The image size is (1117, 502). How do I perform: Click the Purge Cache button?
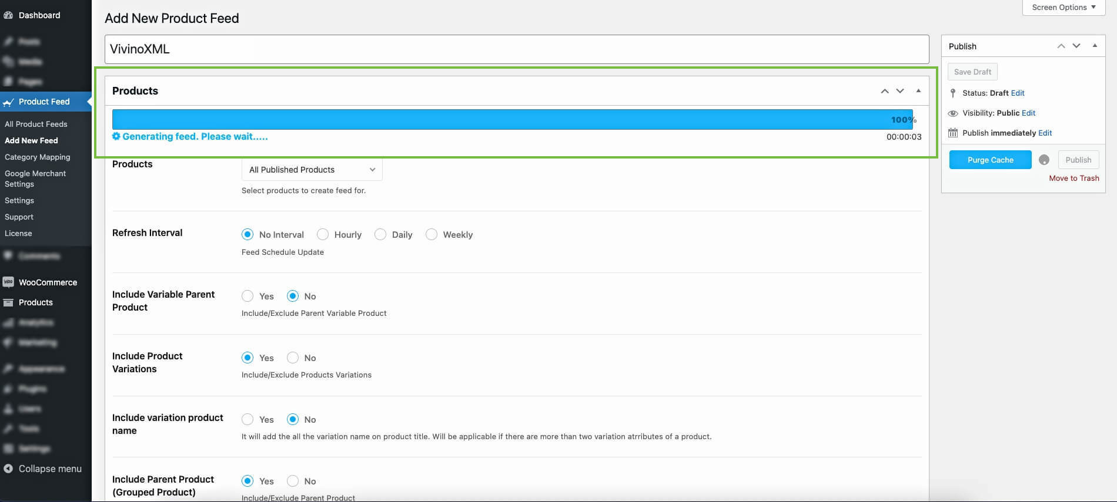(991, 160)
